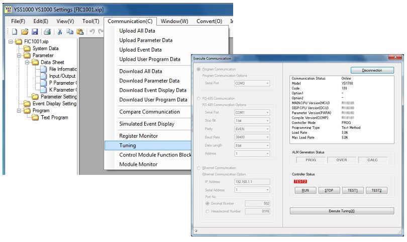Collapse the Data Sheet tree node

point(27,62)
